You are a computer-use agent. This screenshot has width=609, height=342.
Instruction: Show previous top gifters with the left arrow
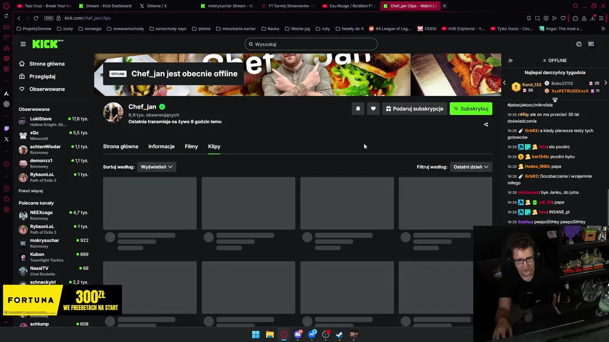(x=504, y=83)
